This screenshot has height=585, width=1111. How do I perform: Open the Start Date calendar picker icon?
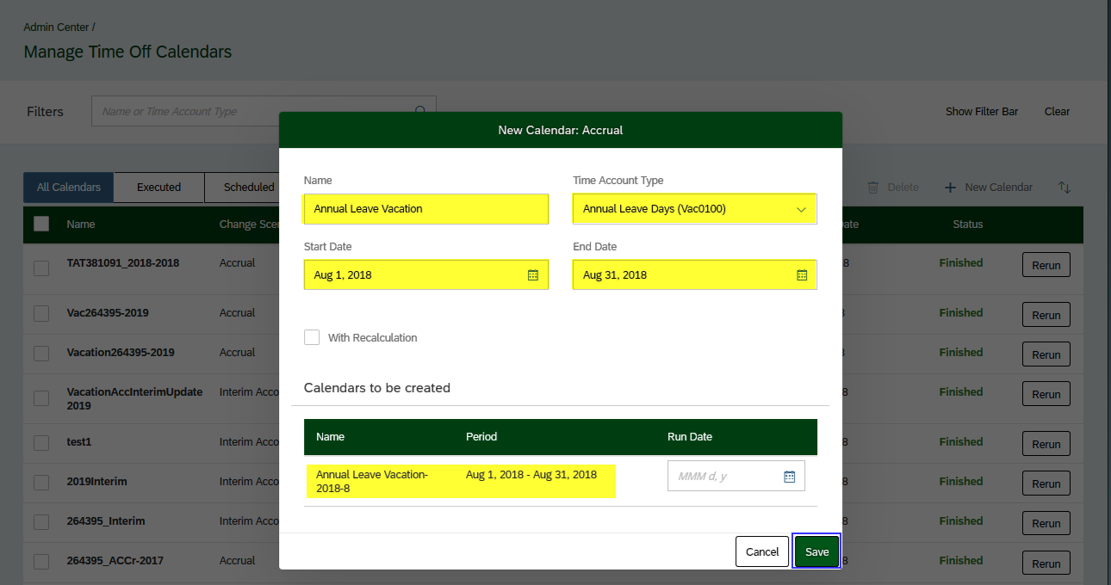[x=533, y=275]
